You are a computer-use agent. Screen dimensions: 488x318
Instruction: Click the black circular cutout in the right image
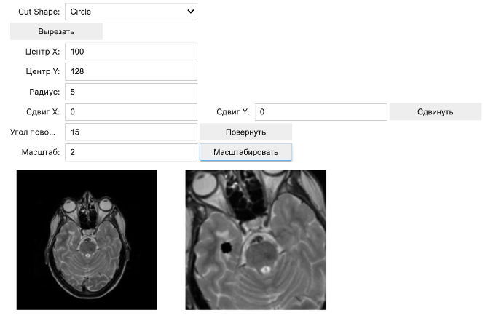click(x=226, y=247)
